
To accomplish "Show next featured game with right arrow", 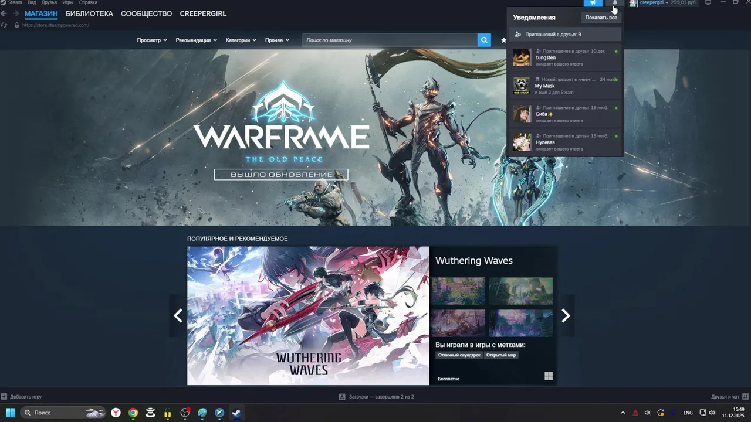I will click(566, 316).
